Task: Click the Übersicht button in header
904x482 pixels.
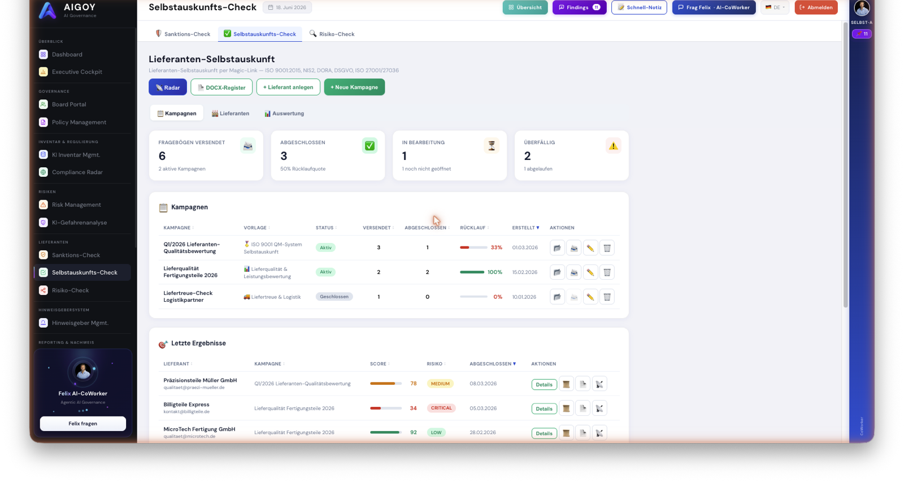Action: 525,7
